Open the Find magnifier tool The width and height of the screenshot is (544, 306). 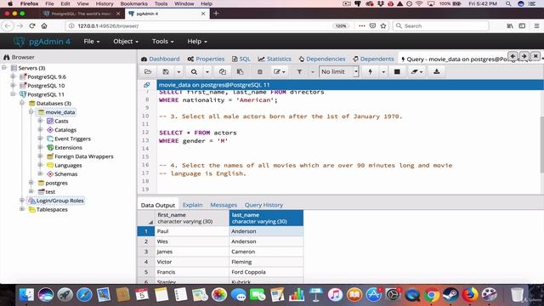(194, 71)
